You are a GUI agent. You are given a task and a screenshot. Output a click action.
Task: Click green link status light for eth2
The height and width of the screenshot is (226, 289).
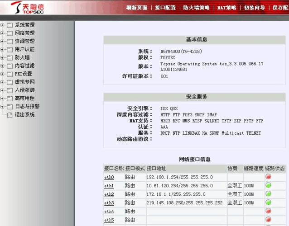pyautogui.click(x=268, y=193)
